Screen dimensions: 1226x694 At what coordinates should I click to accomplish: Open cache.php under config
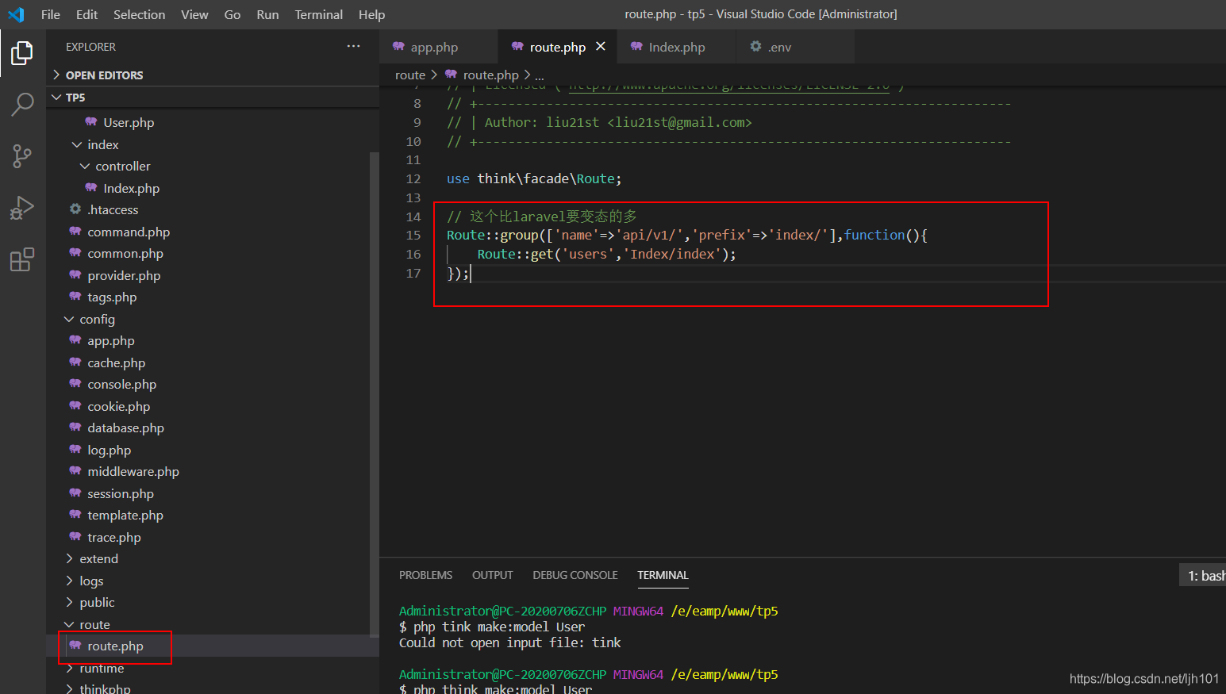[116, 362]
